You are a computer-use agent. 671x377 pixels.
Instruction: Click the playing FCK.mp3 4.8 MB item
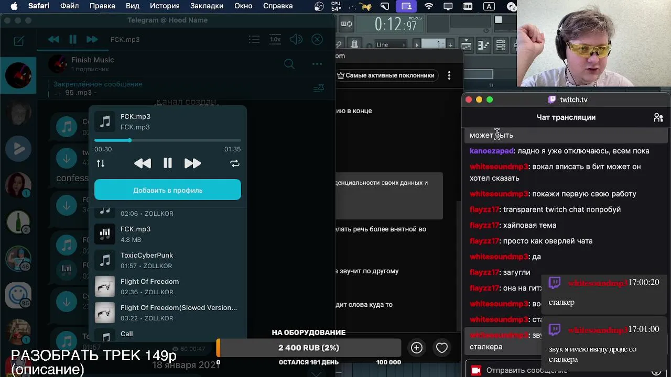[168, 234]
